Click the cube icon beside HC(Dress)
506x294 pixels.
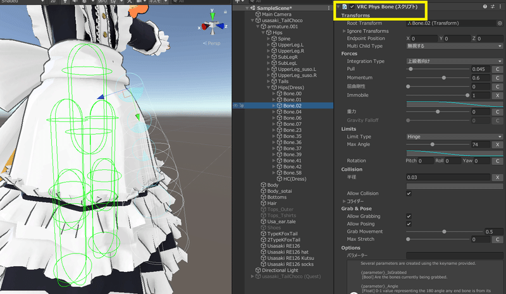coord(280,179)
